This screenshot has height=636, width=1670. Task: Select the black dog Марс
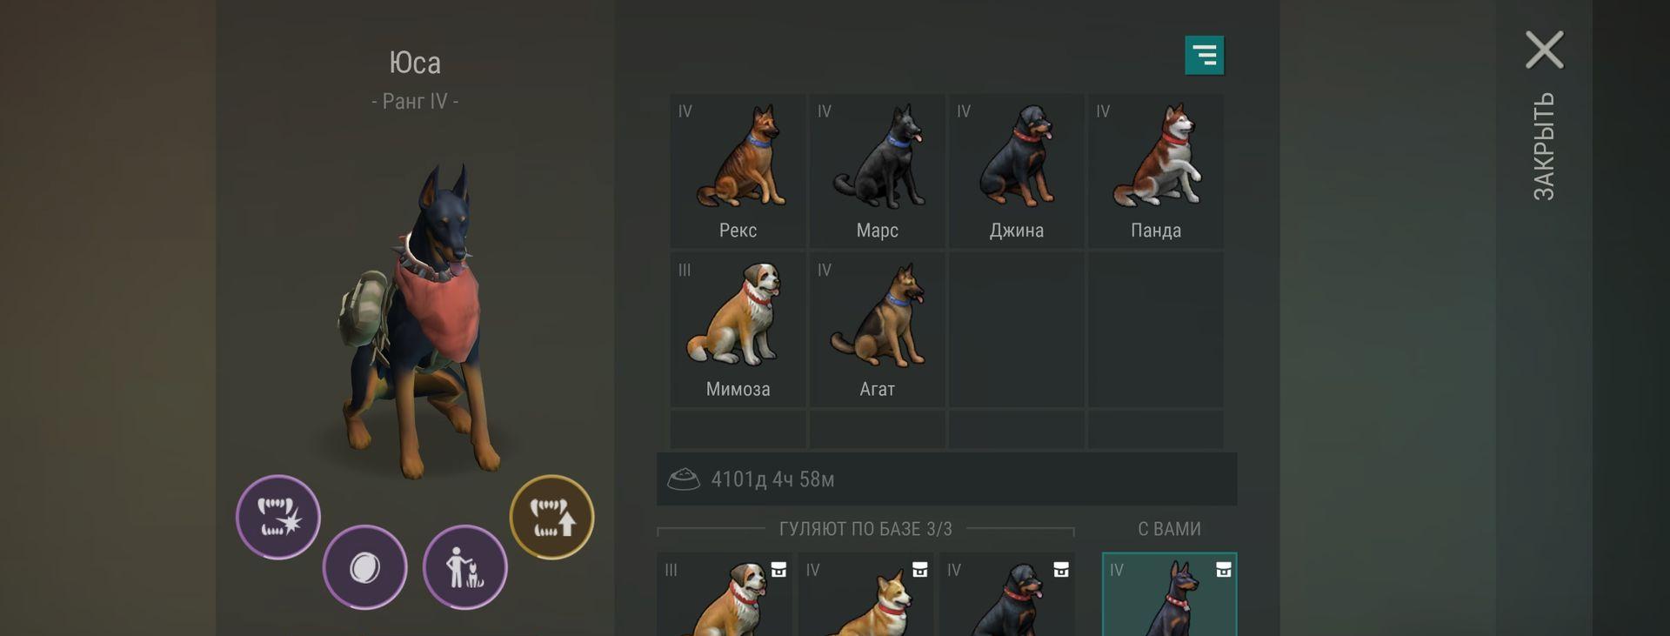877,171
